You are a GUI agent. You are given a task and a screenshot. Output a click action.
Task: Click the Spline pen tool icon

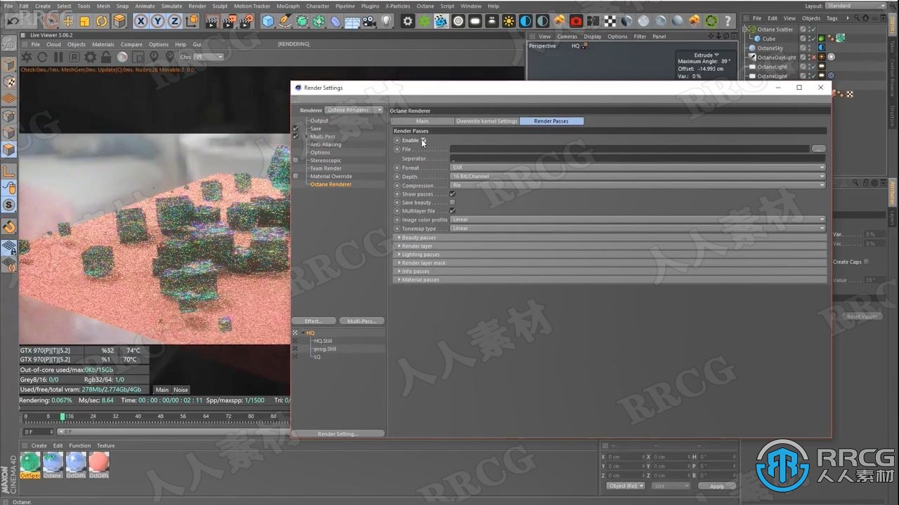click(285, 21)
